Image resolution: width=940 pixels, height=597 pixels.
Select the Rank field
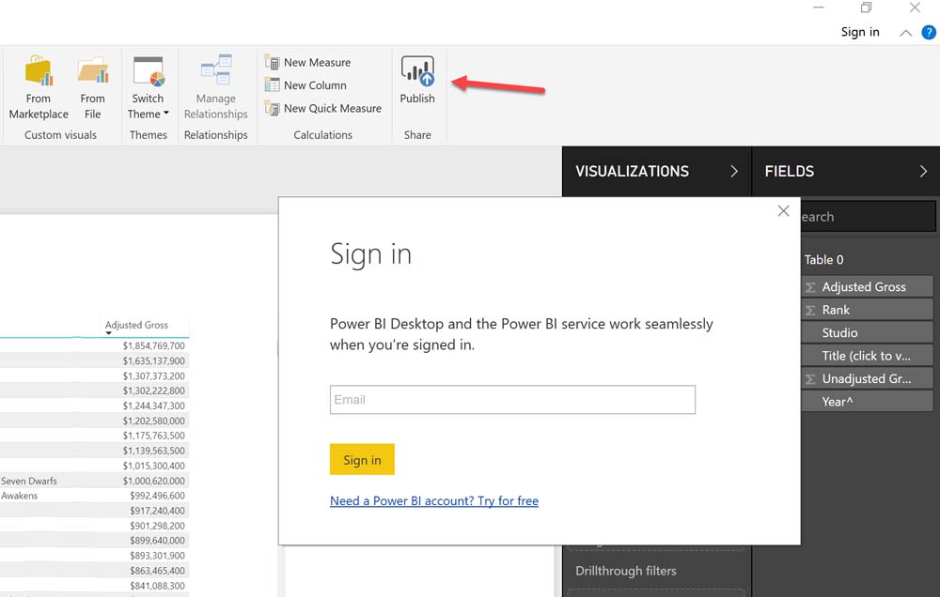(867, 310)
